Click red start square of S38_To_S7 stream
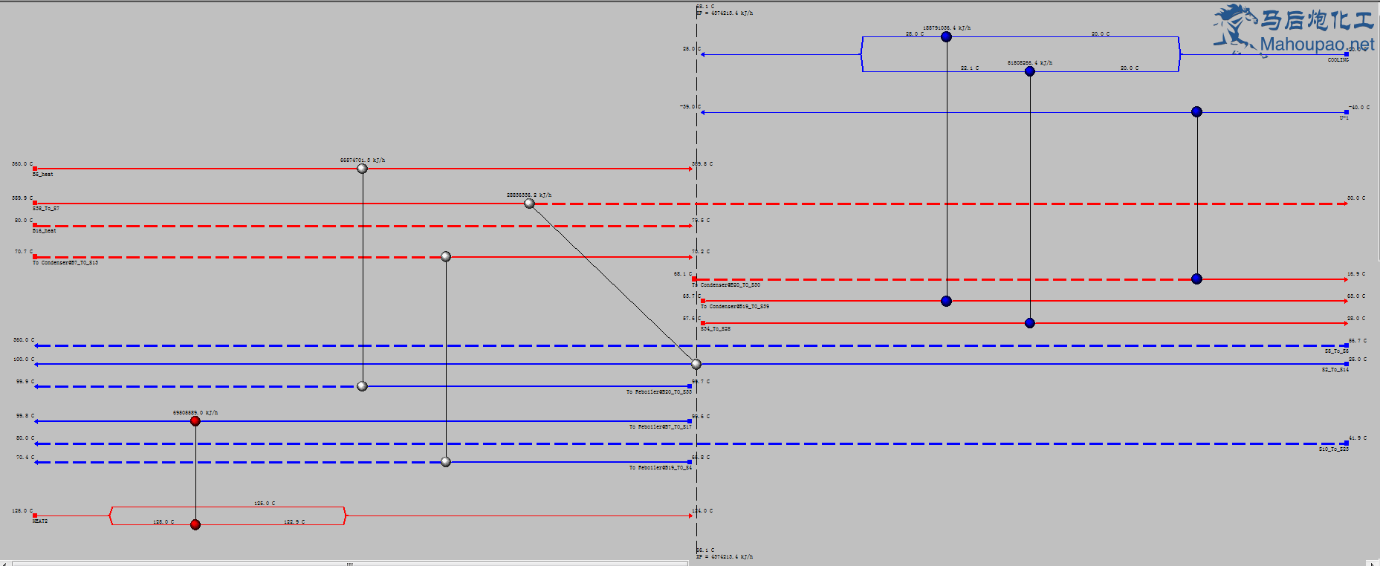This screenshot has width=1380, height=566. (x=35, y=204)
